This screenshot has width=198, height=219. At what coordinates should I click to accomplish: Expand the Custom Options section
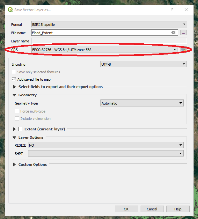[x=14, y=164]
